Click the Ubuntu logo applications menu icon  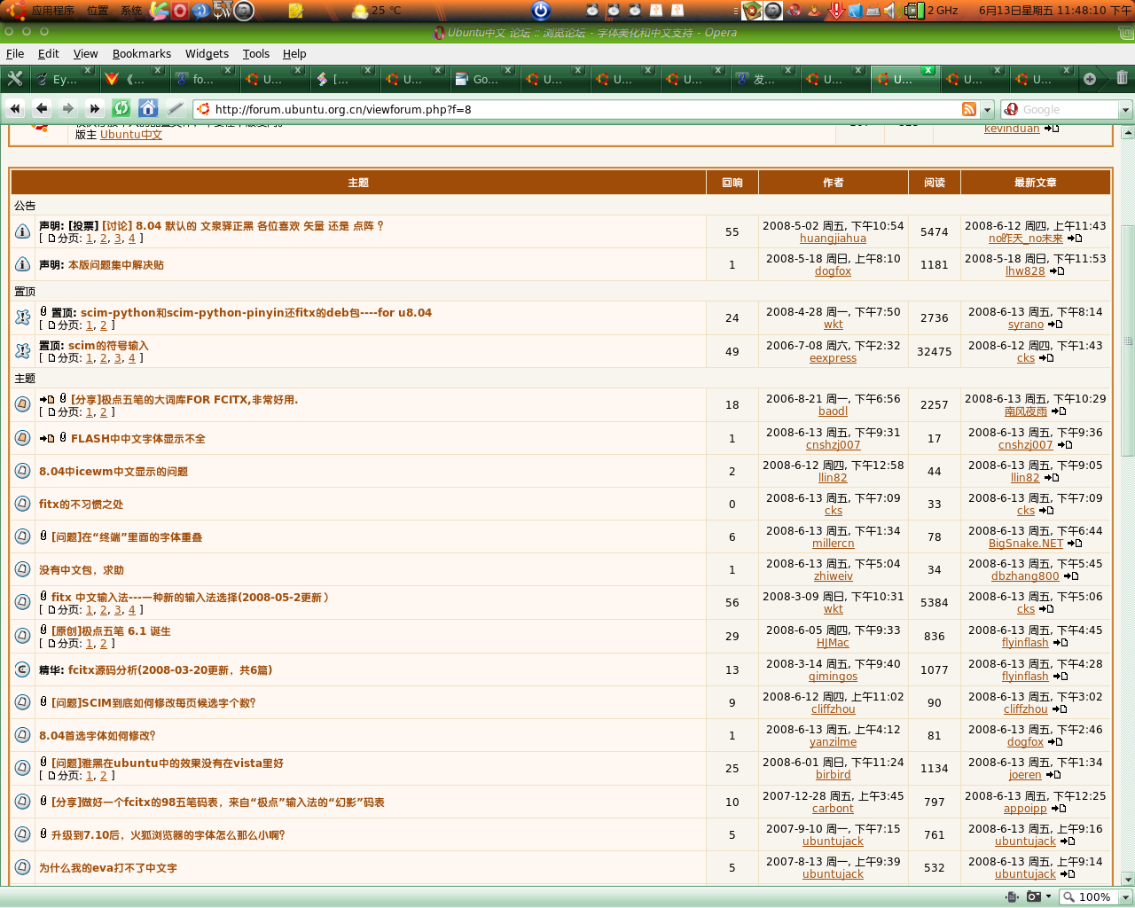pos(15,11)
